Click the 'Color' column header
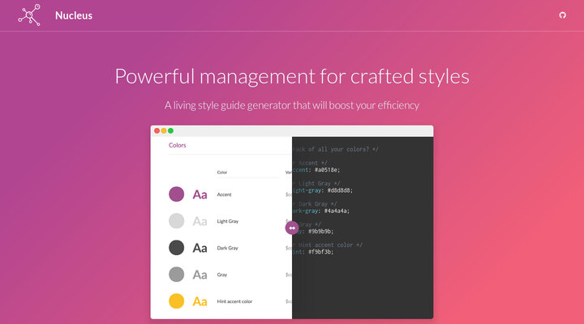The height and width of the screenshot is (324, 584). [x=222, y=173]
